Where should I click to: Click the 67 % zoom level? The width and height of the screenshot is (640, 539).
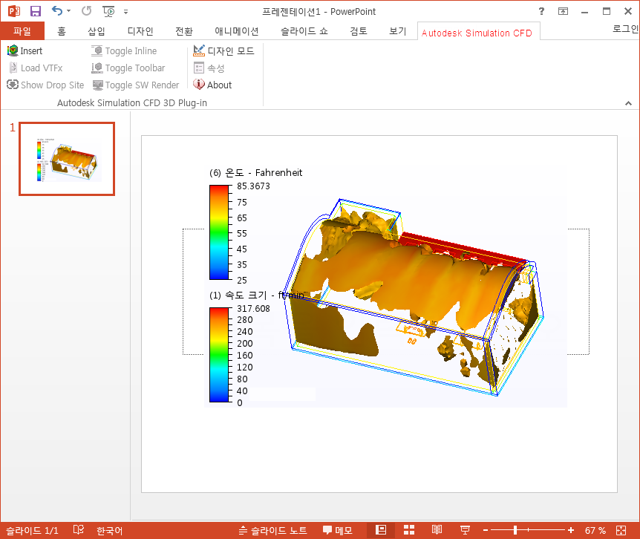(x=595, y=530)
